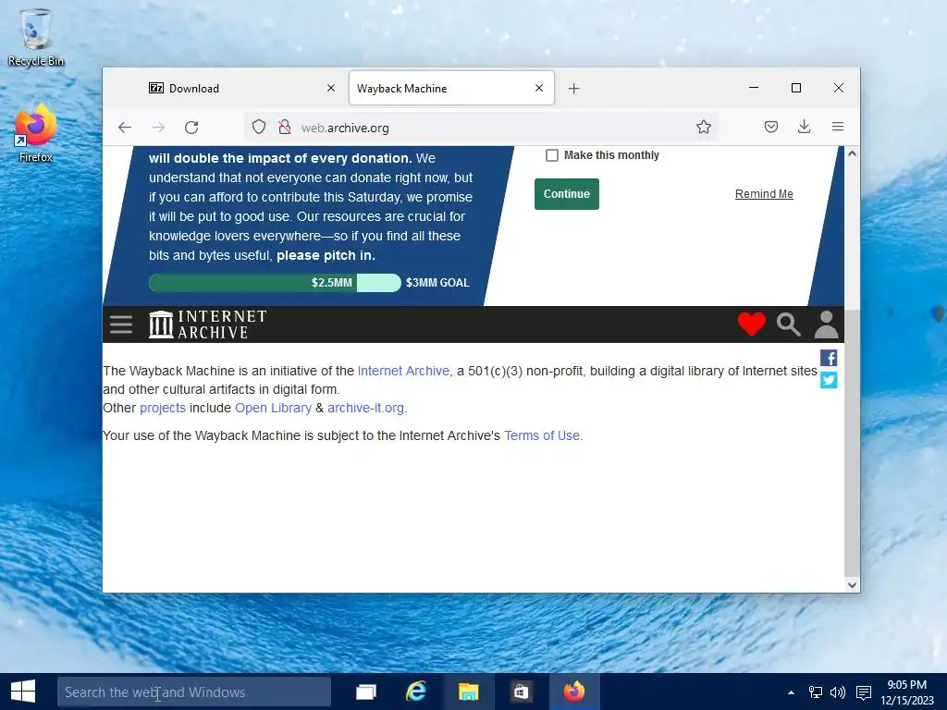Viewport: 947px width, 710px height.
Task: Click the page scrollbar up arrow
Action: click(x=852, y=153)
